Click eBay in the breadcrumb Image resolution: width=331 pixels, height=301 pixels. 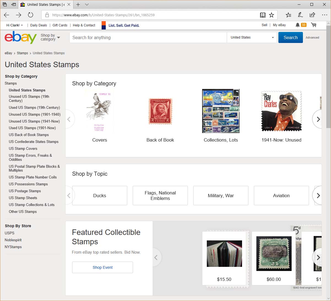click(x=8, y=53)
